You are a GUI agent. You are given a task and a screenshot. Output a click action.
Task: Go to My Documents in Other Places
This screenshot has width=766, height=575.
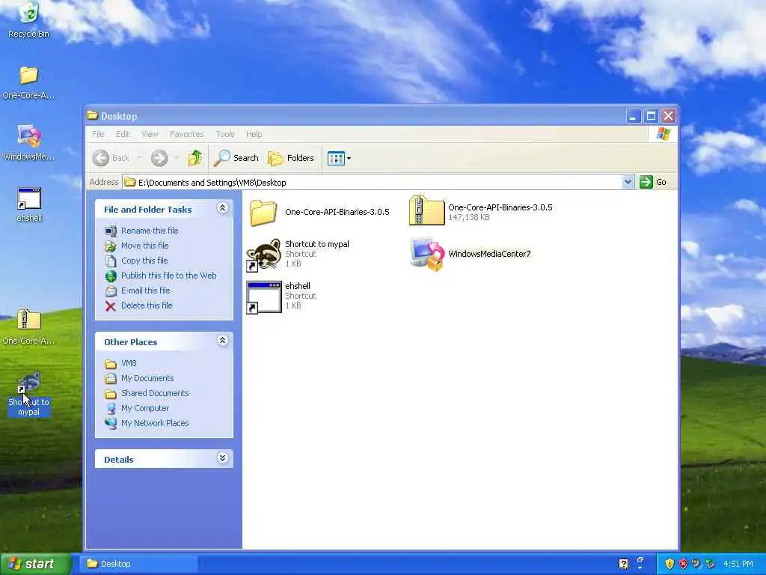147,378
